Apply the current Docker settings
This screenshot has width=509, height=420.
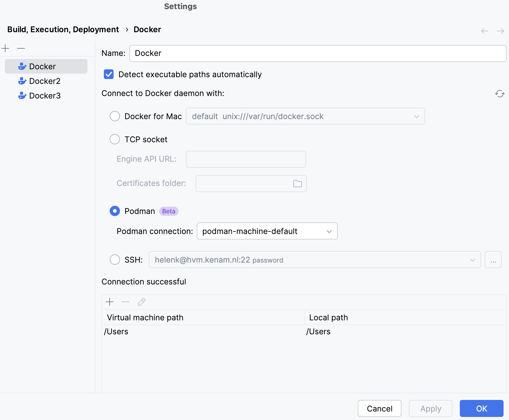tap(430, 408)
